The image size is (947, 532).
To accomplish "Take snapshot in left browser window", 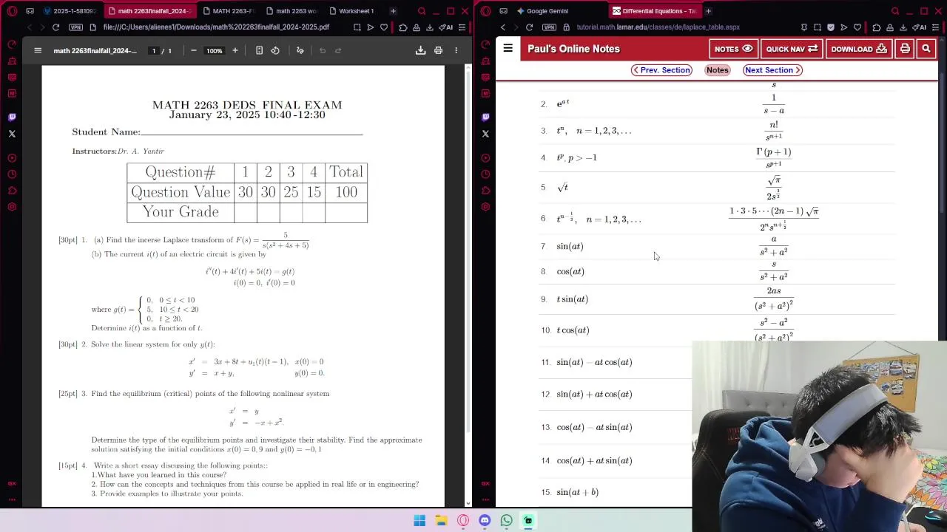I will tap(357, 27).
